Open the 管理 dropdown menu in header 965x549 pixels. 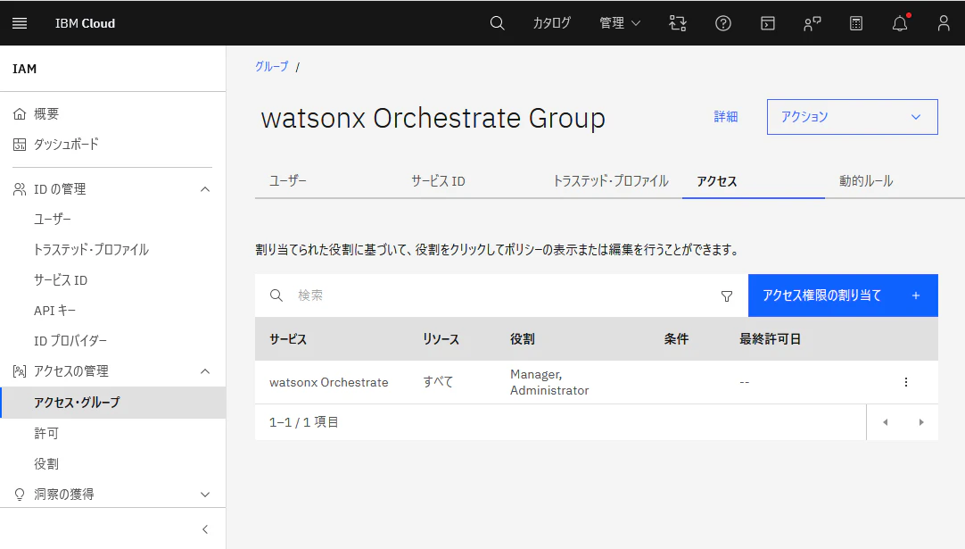[620, 23]
